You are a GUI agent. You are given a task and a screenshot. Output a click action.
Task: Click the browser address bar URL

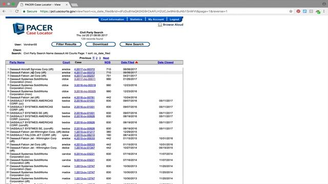tap(133, 11)
